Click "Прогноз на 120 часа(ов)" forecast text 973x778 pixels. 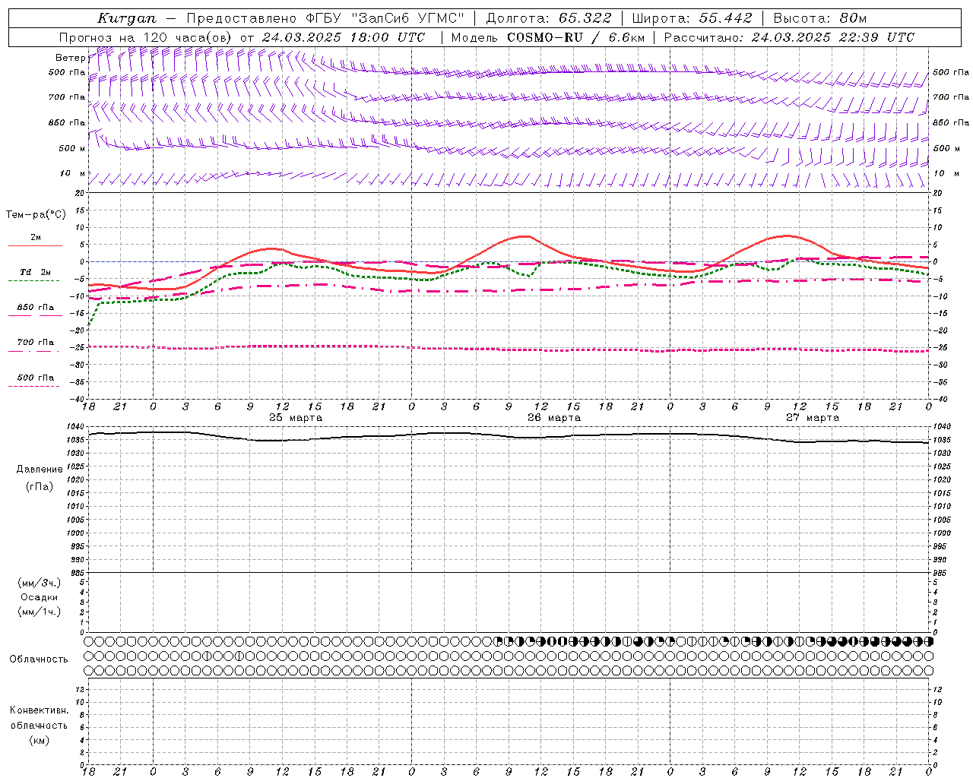[x=146, y=37]
